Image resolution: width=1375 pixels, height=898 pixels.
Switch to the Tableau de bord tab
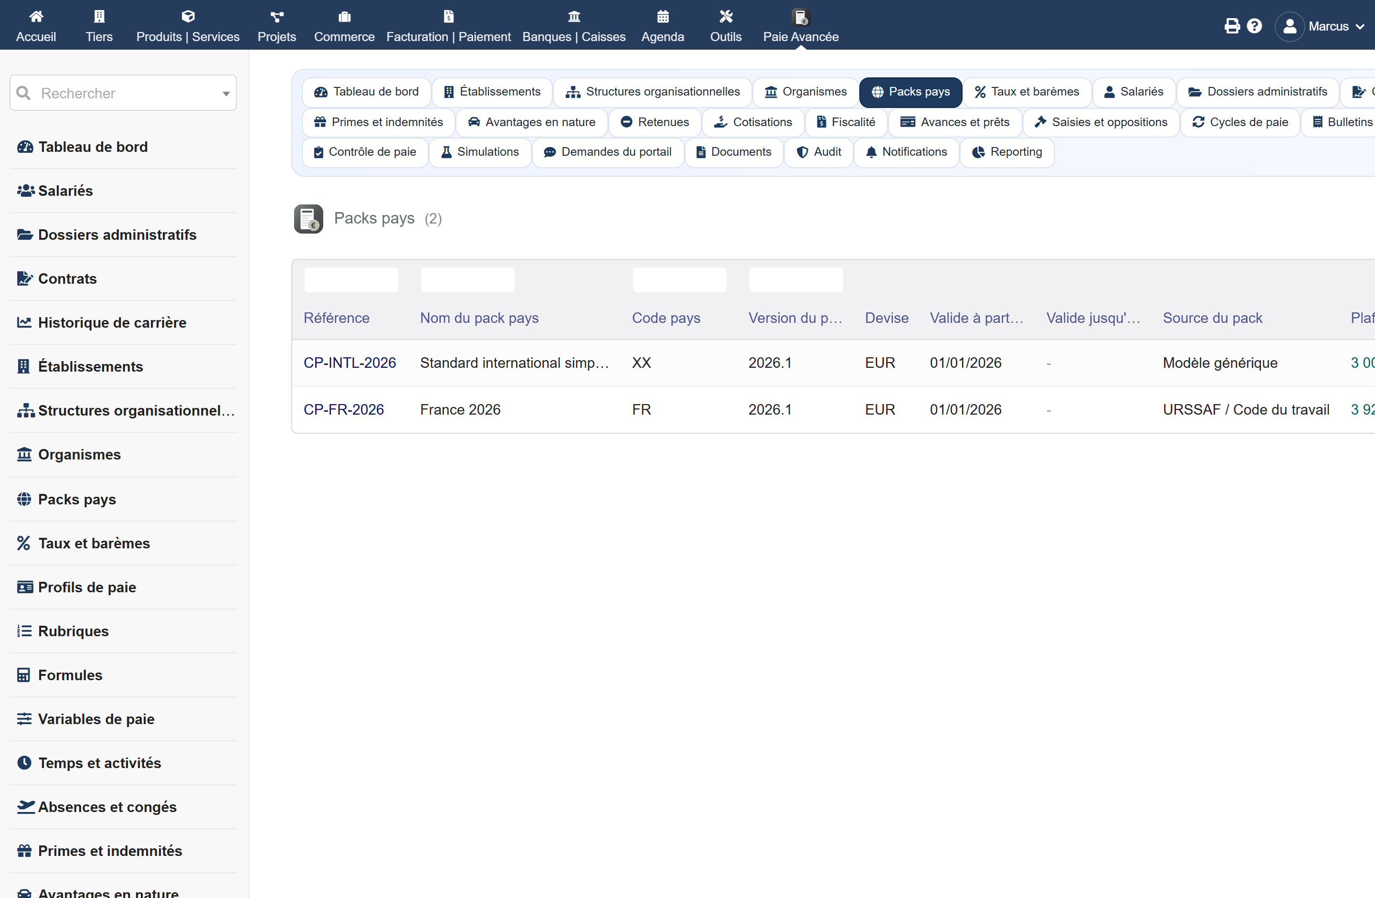point(366,92)
